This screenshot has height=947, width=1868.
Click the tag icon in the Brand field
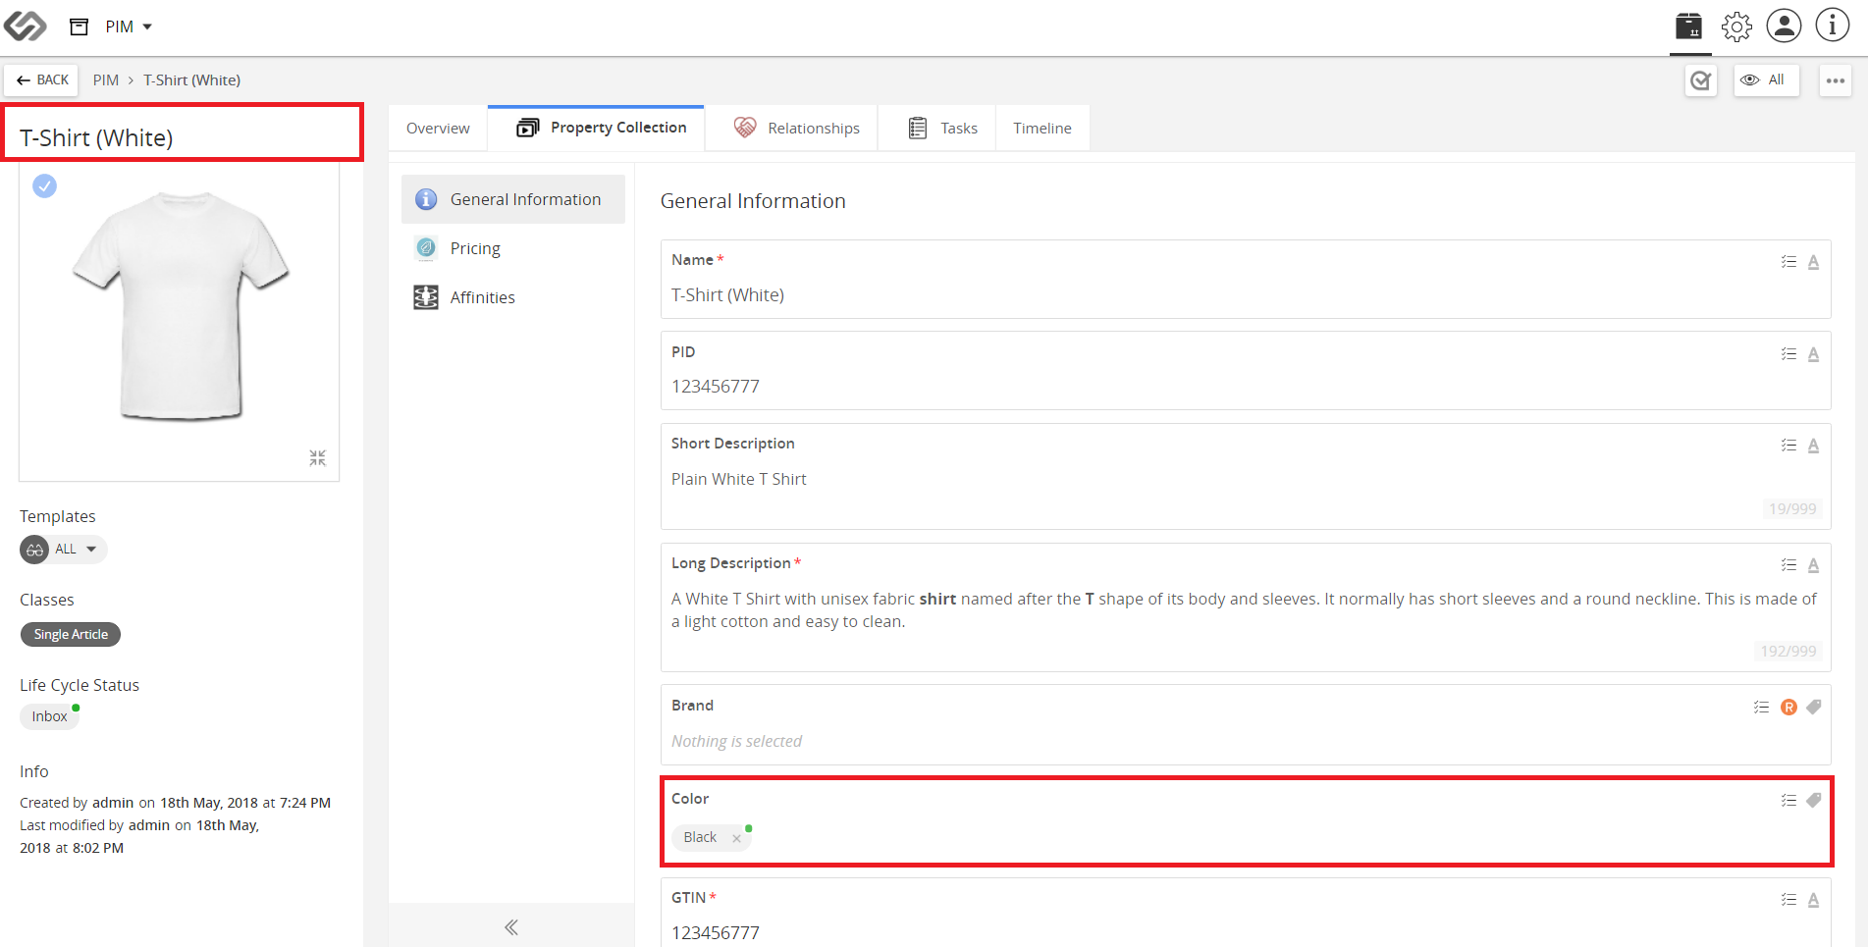pyautogui.click(x=1813, y=707)
